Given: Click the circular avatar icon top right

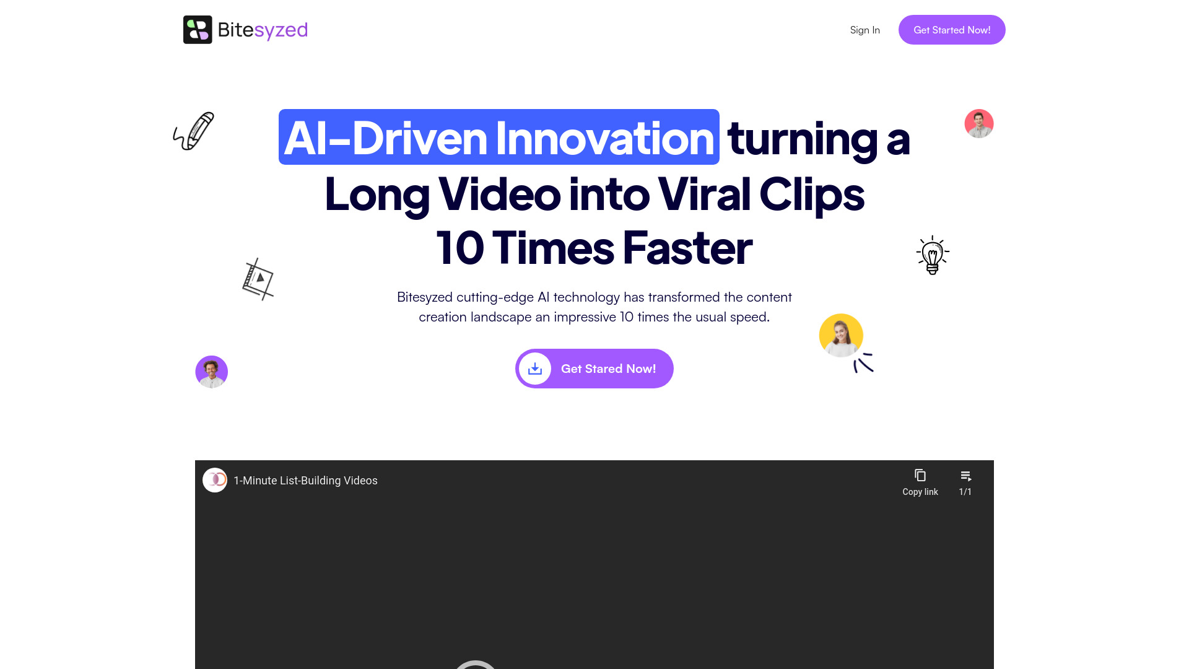Looking at the screenshot, I should pos(979,123).
